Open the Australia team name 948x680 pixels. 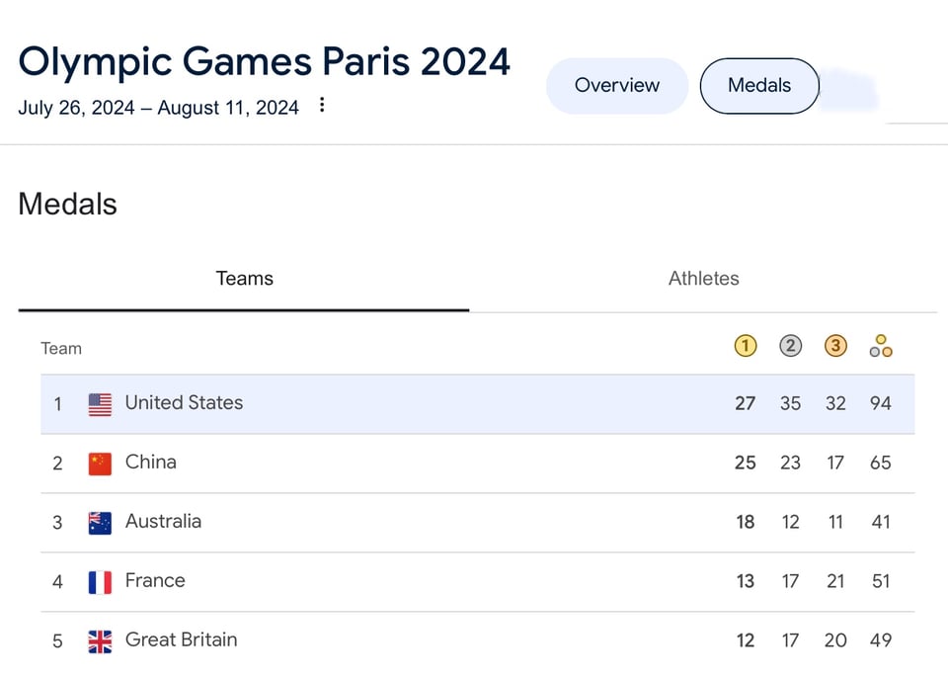coord(163,522)
